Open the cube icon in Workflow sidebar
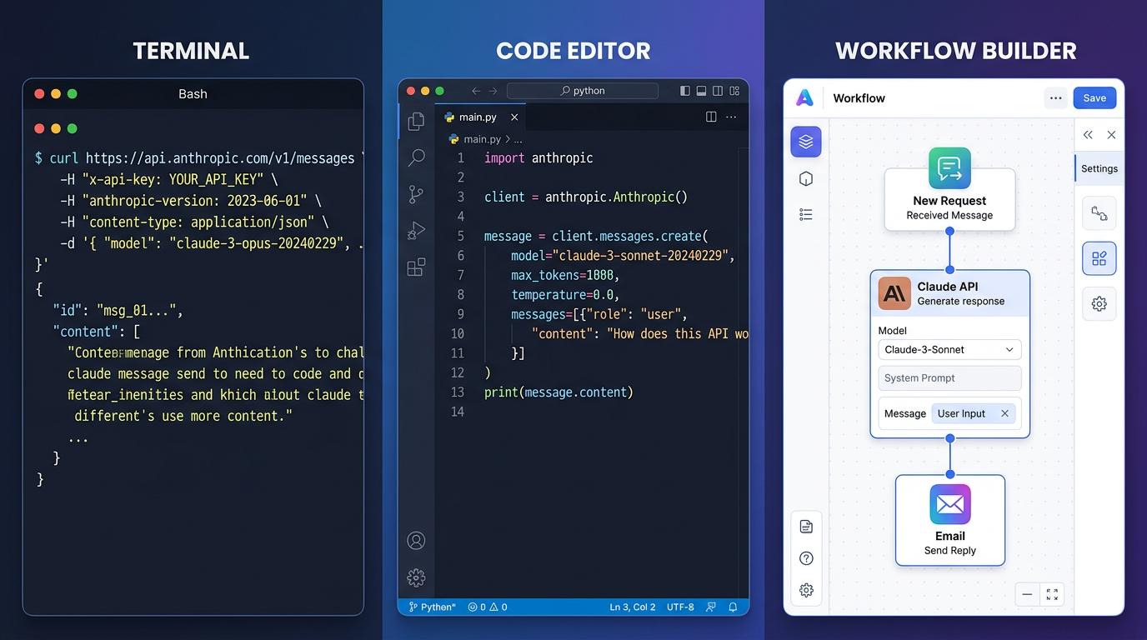This screenshot has width=1147, height=640. 806,179
